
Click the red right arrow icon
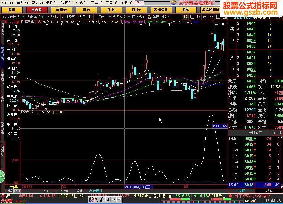pos(20,201)
